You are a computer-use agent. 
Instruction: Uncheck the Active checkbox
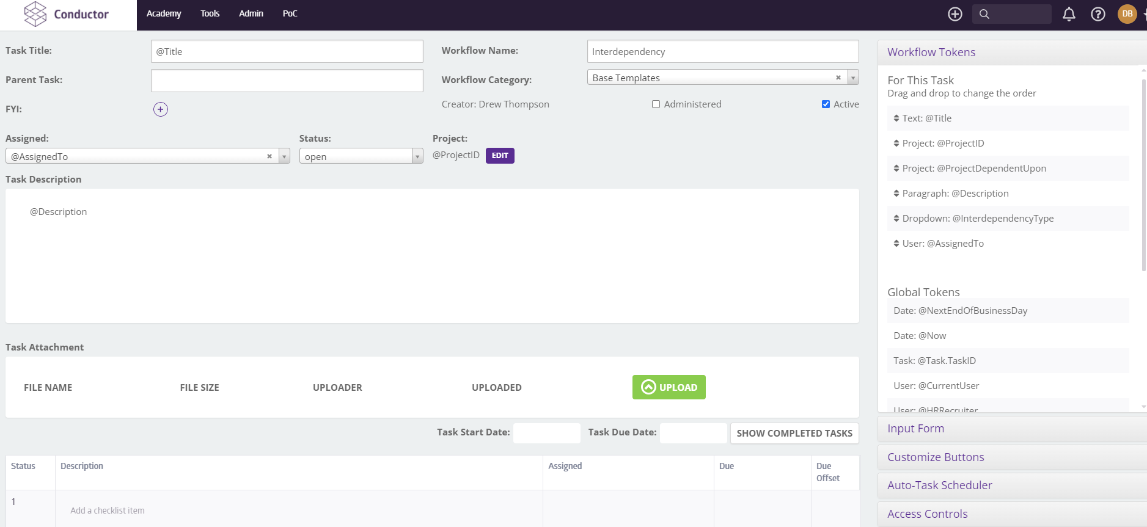click(x=826, y=104)
